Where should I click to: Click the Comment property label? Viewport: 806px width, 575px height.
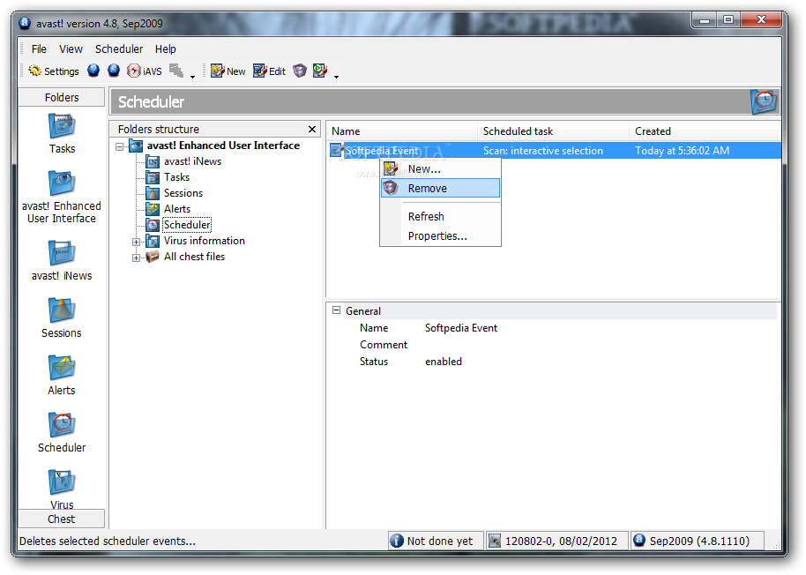[x=384, y=345]
